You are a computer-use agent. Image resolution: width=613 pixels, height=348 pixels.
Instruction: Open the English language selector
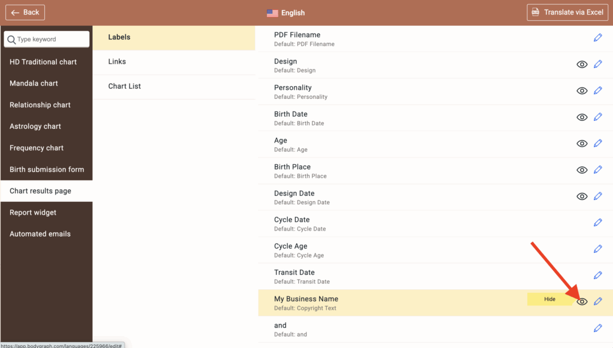click(x=286, y=13)
